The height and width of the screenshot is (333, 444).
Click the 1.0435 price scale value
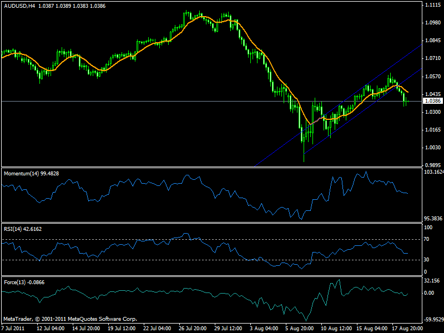coord(433,94)
